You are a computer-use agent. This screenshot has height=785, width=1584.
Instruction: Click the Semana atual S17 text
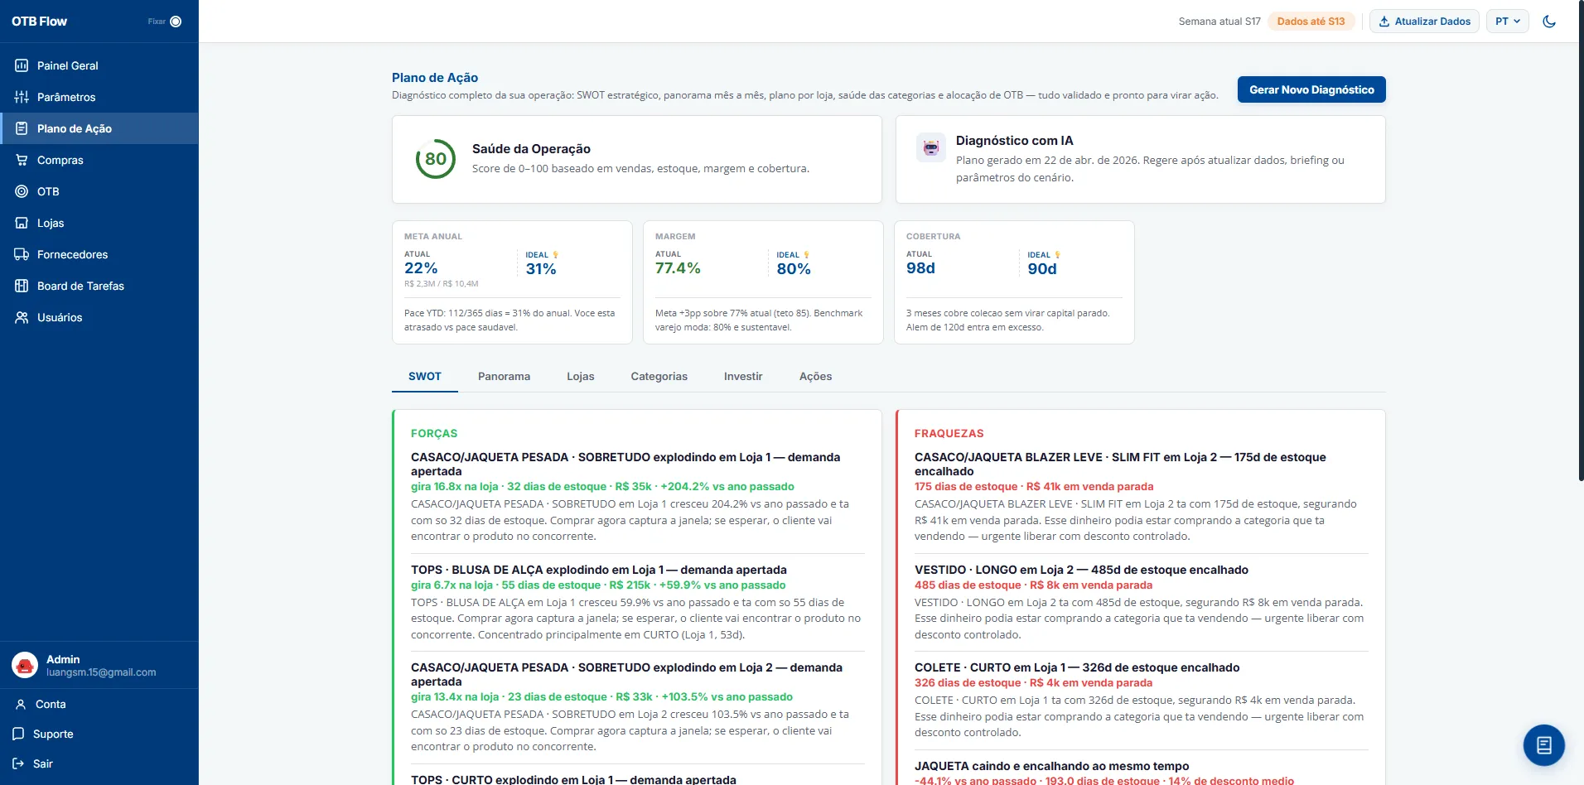coord(1219,22)
